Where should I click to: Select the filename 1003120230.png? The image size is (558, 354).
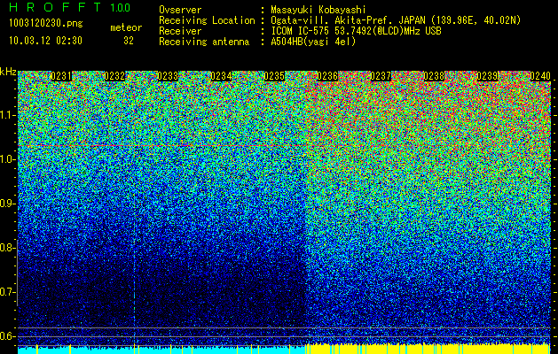46,23
